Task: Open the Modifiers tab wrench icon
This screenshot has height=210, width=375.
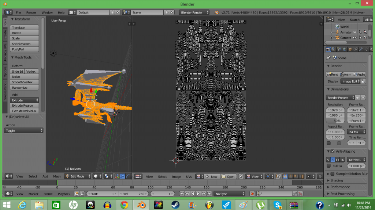Action: (361, 49)
